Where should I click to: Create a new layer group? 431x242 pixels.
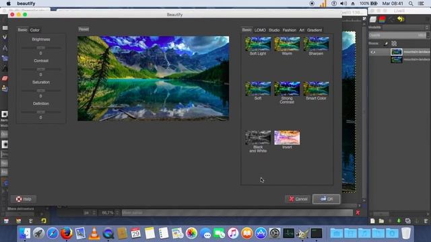pyautogui.click(x=381, y=221)
